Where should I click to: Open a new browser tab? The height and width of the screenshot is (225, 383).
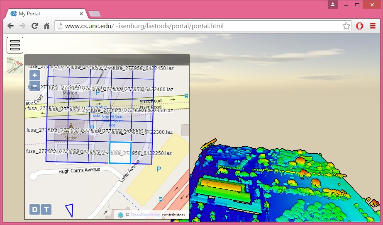(x=95, y=14)
